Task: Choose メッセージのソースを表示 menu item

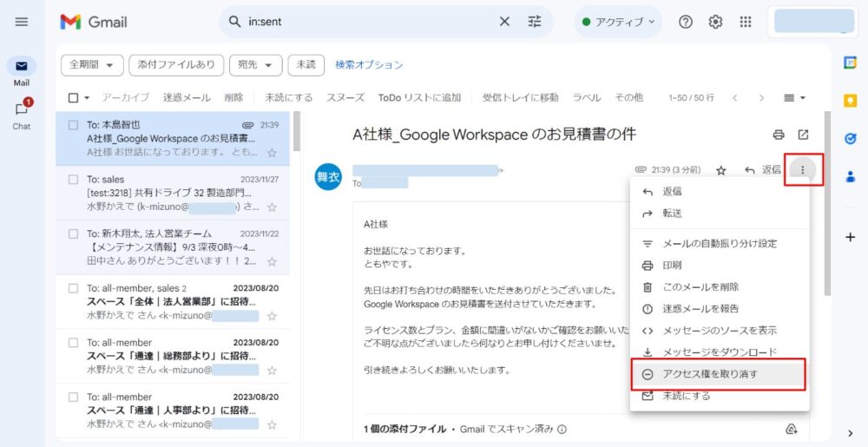Action: point(720,331)
